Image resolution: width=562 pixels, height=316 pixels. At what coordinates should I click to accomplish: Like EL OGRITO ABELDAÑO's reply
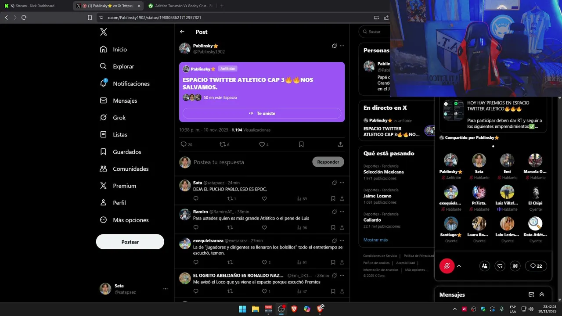(x=264, y=291)
